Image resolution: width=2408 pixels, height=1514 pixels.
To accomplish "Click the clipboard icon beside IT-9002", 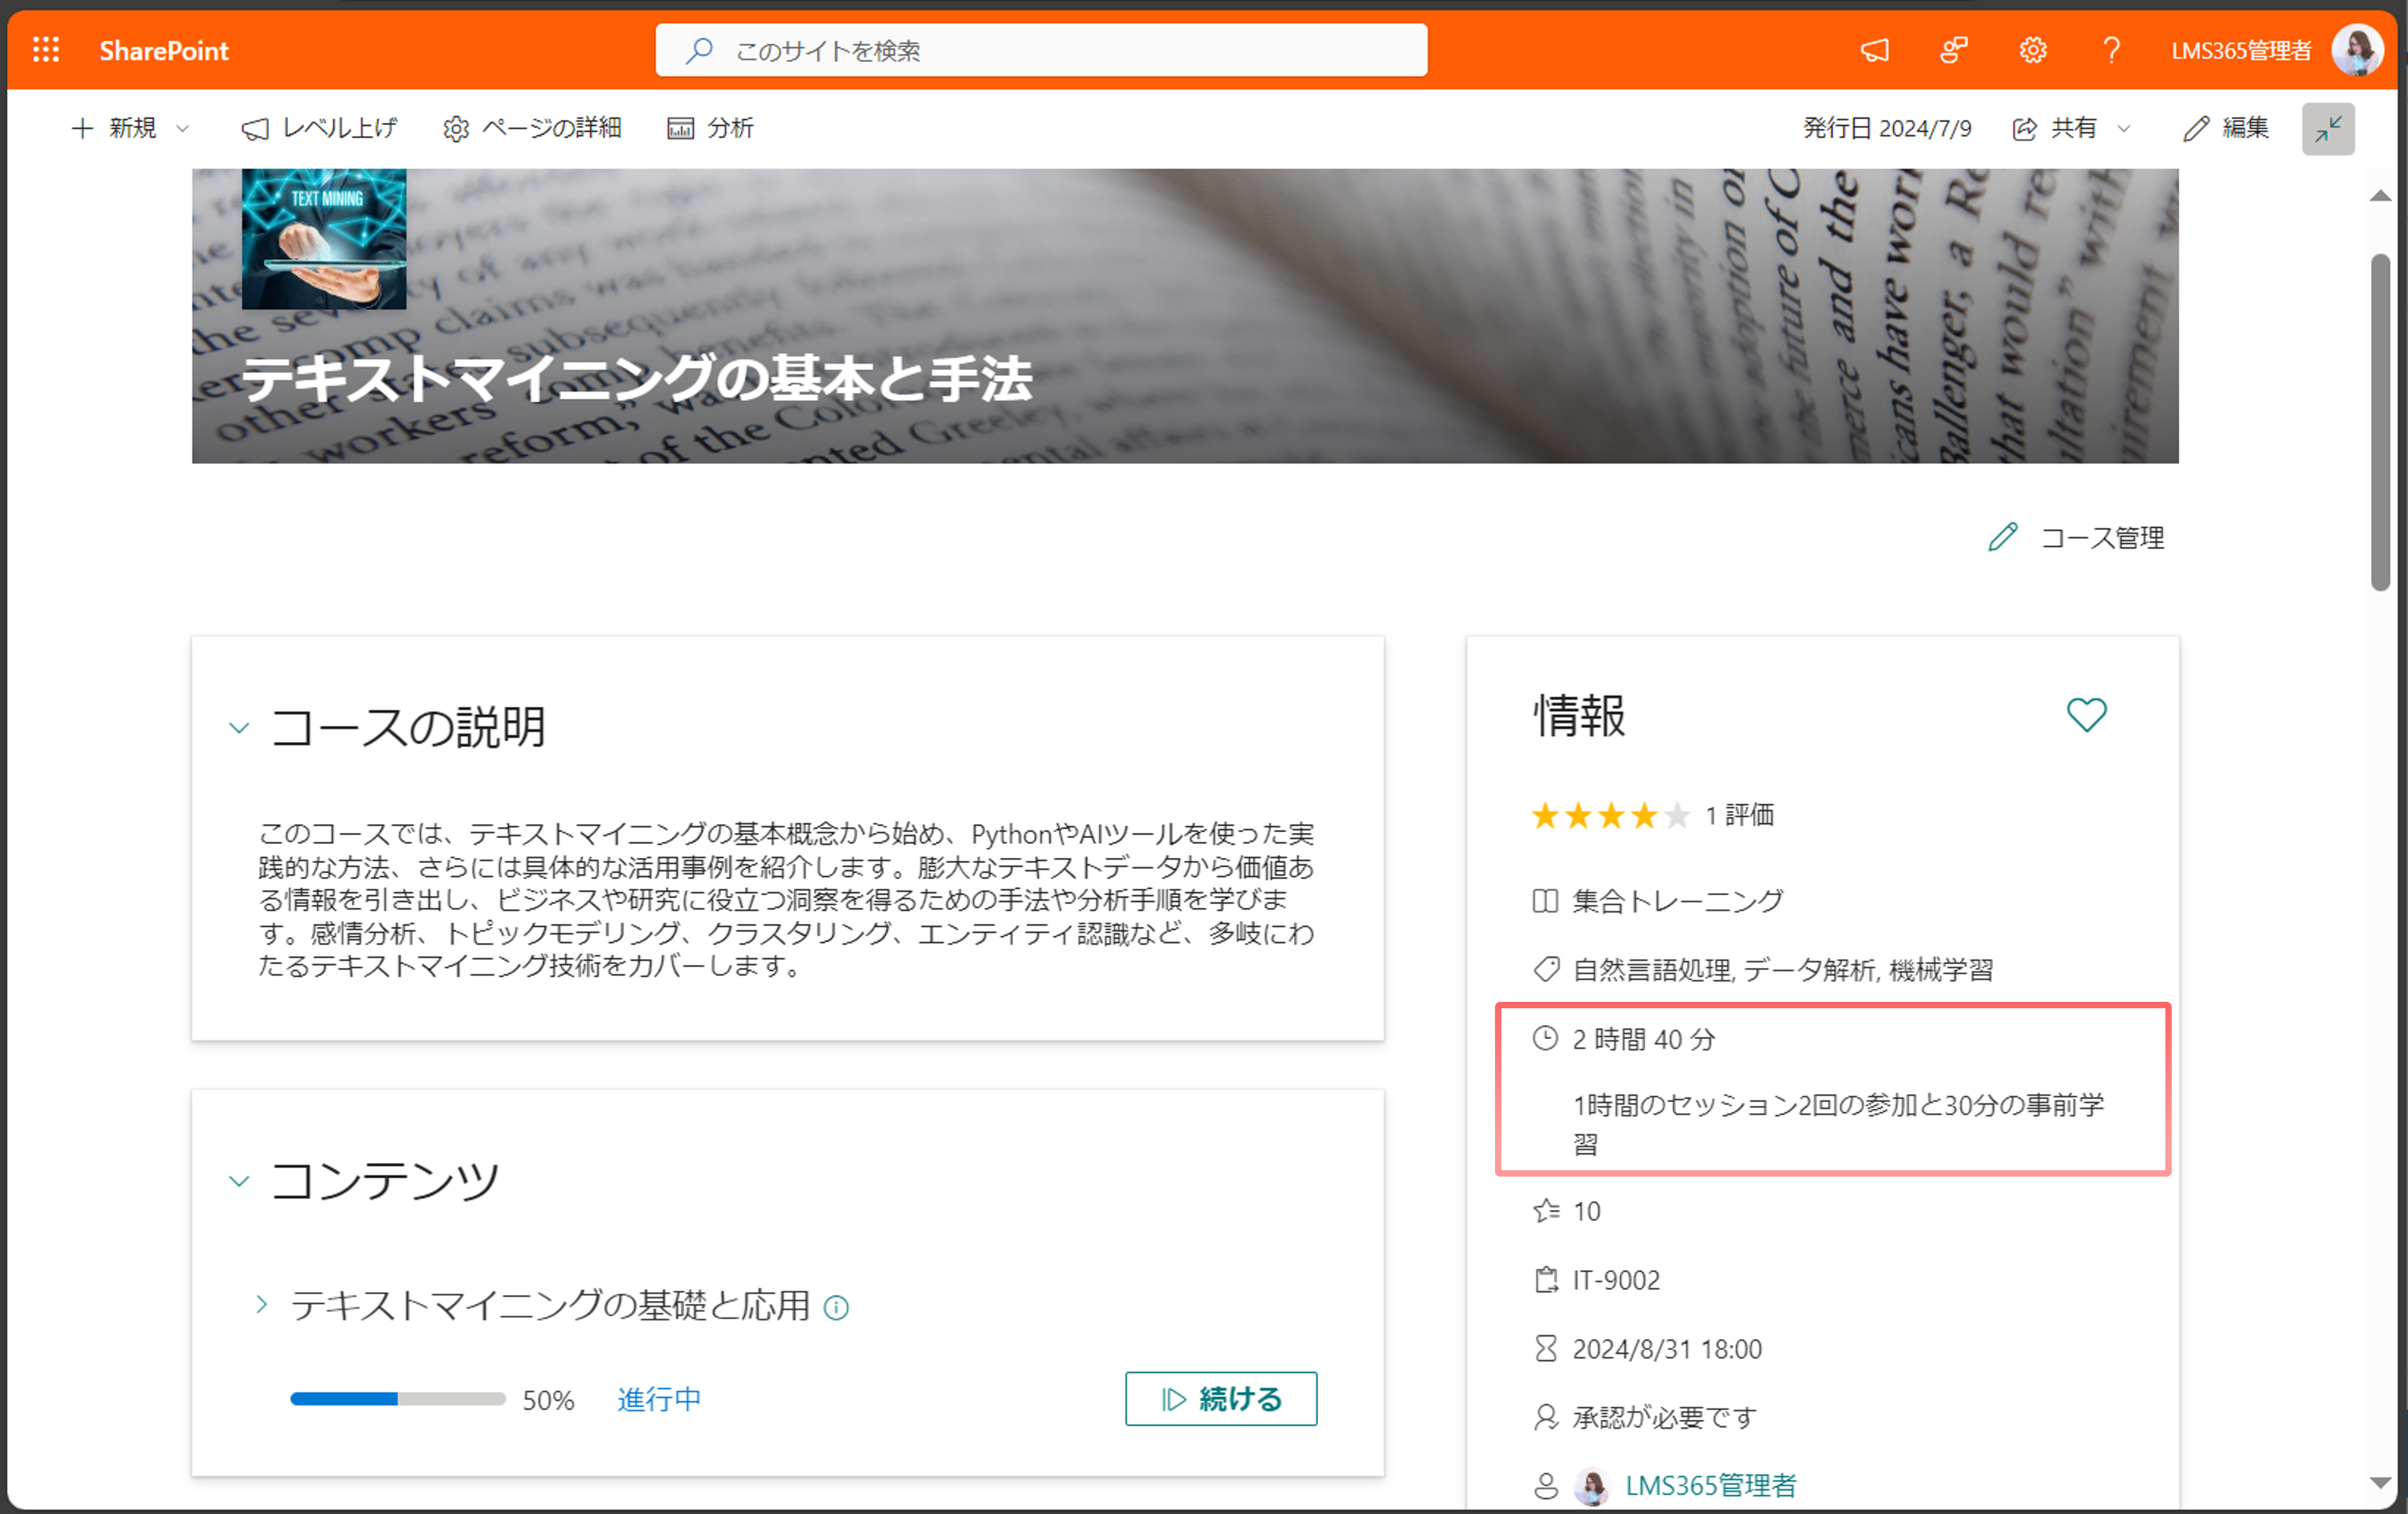I will 1546,1280.
